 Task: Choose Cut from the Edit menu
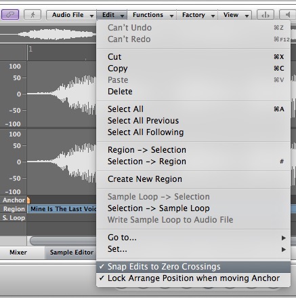pos(193,57)
